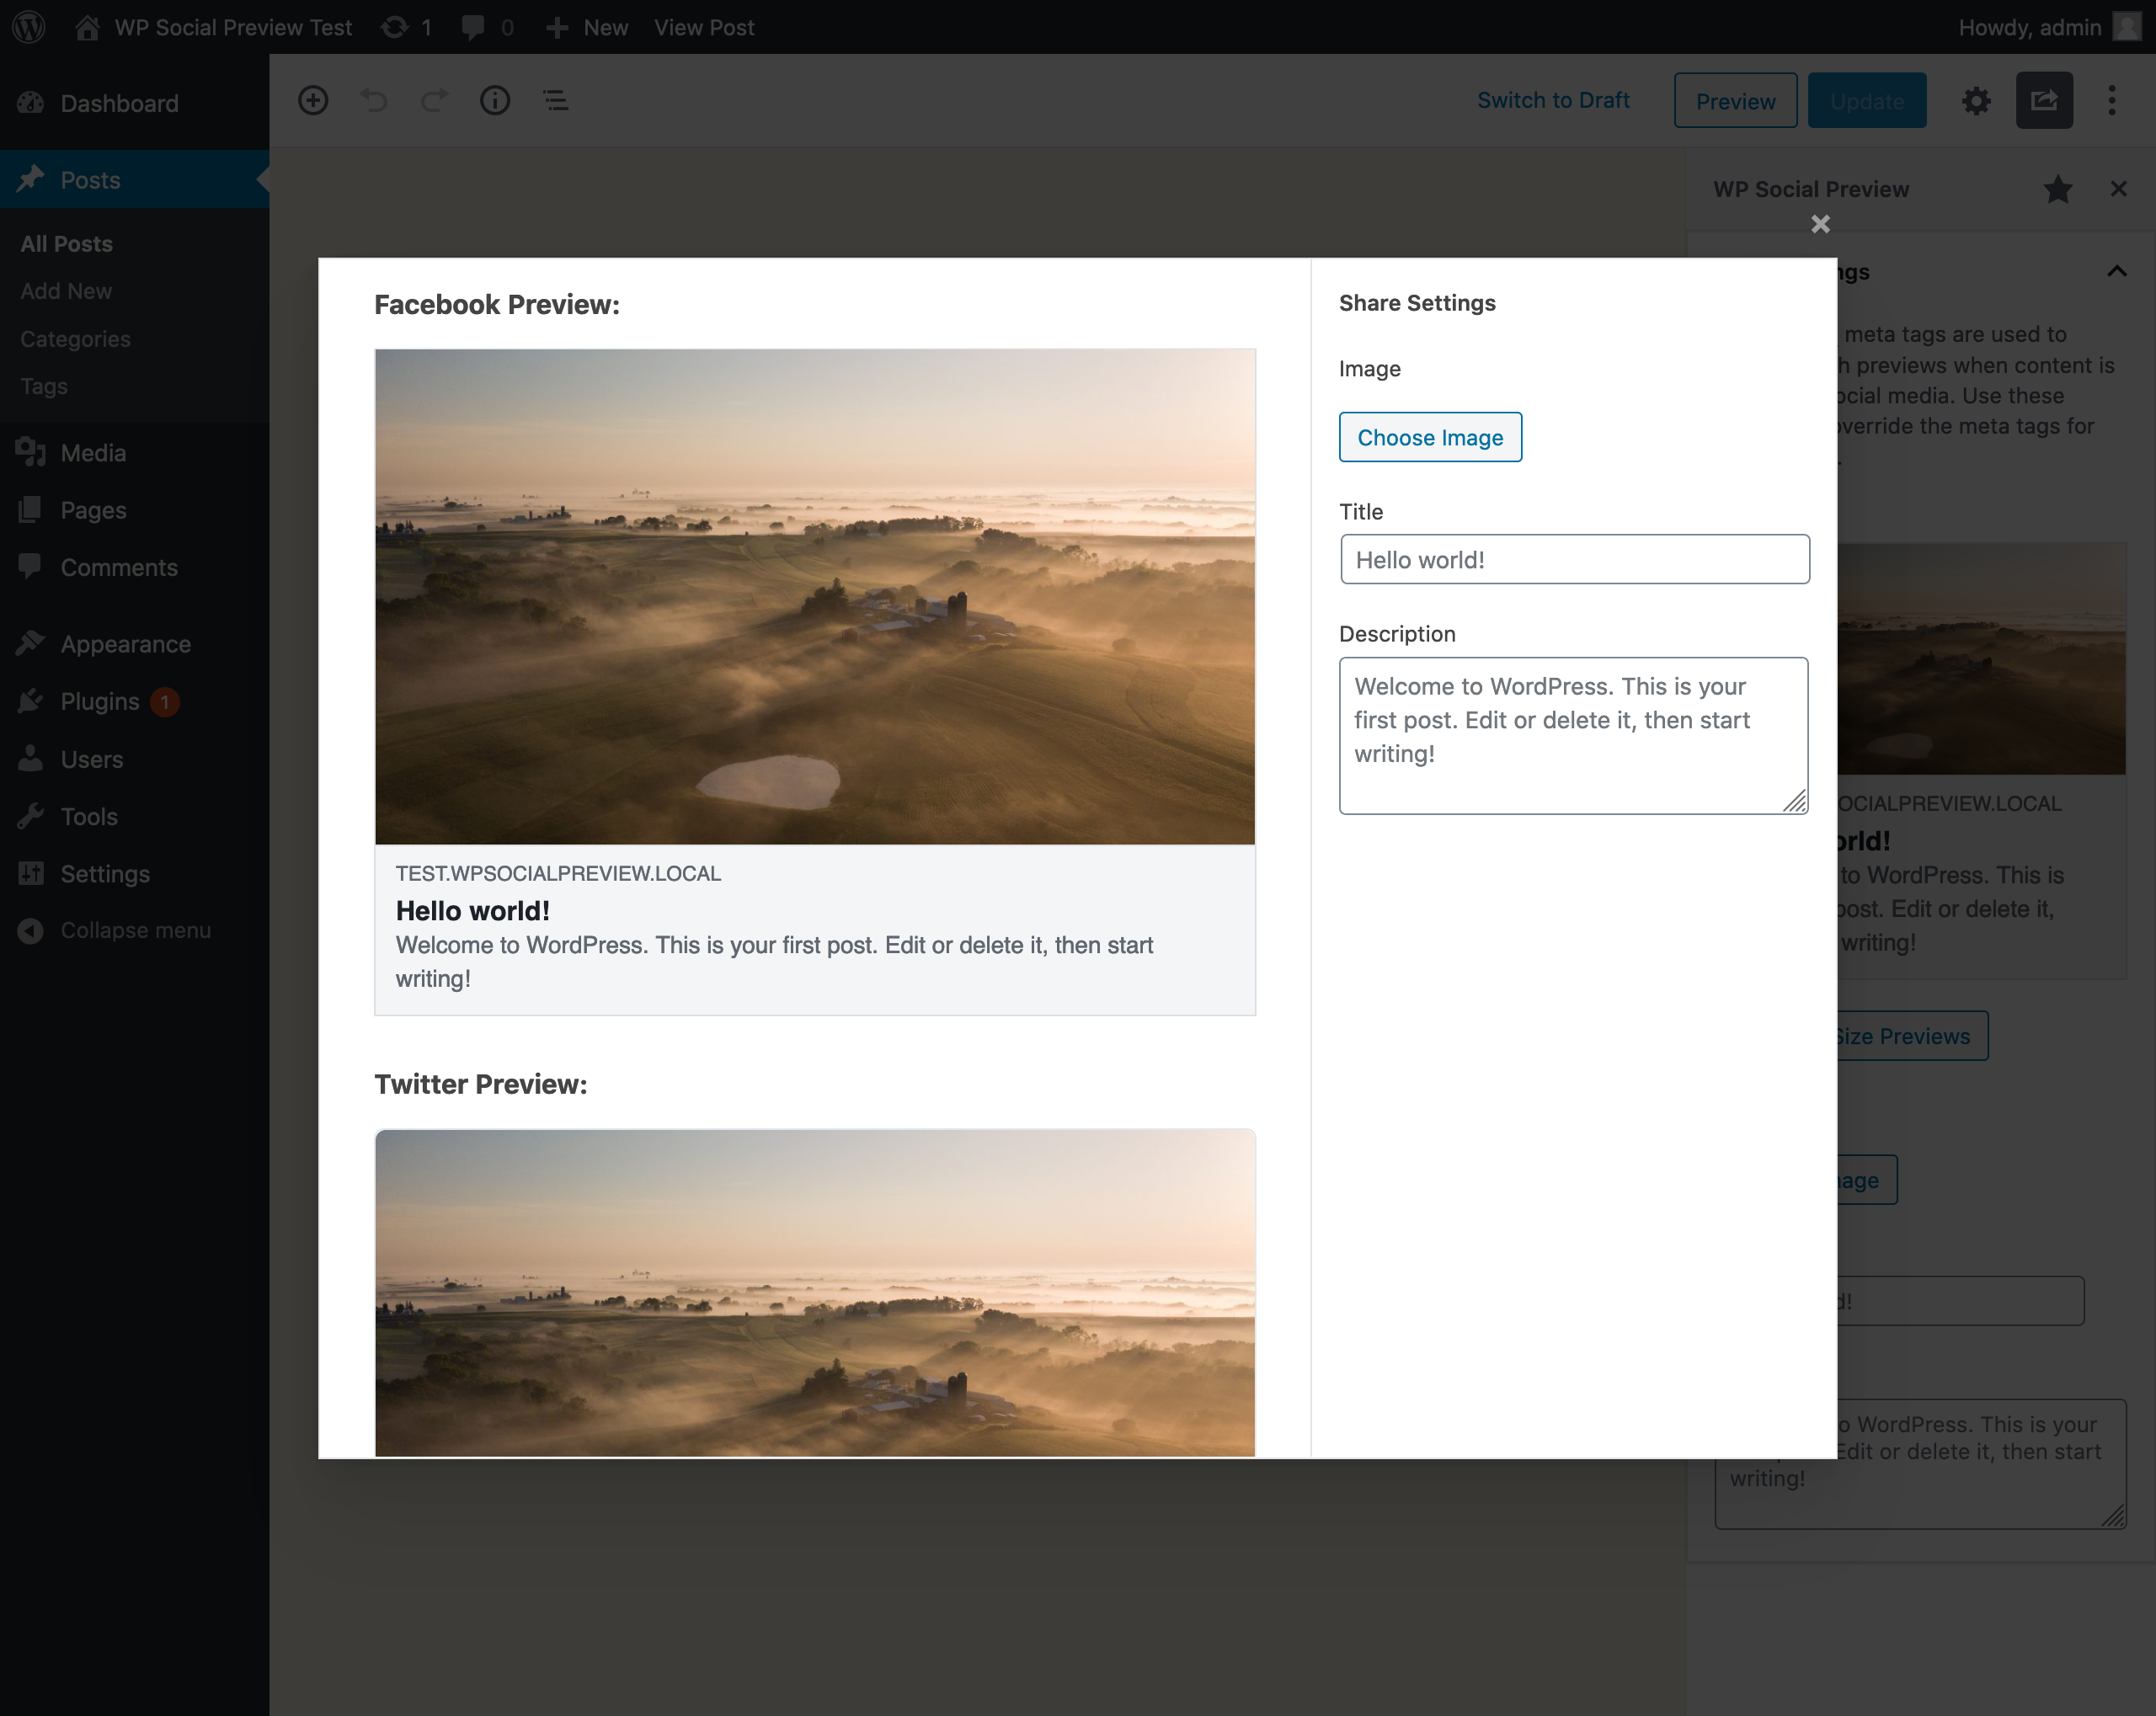This screenshot has height=1716, width=2156.
Task: Open the New content menu
Action: tap(587, 27)
